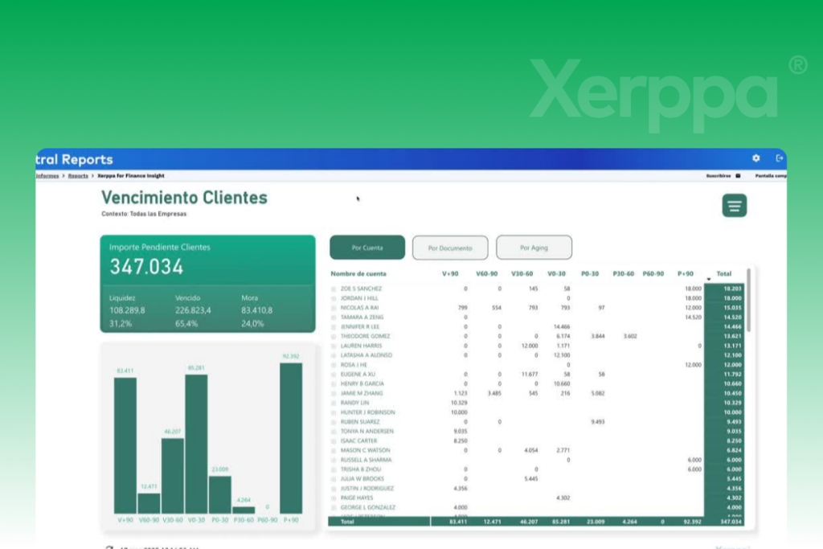Switch to the Por Cuenta tab

click(x=367, y=248)
